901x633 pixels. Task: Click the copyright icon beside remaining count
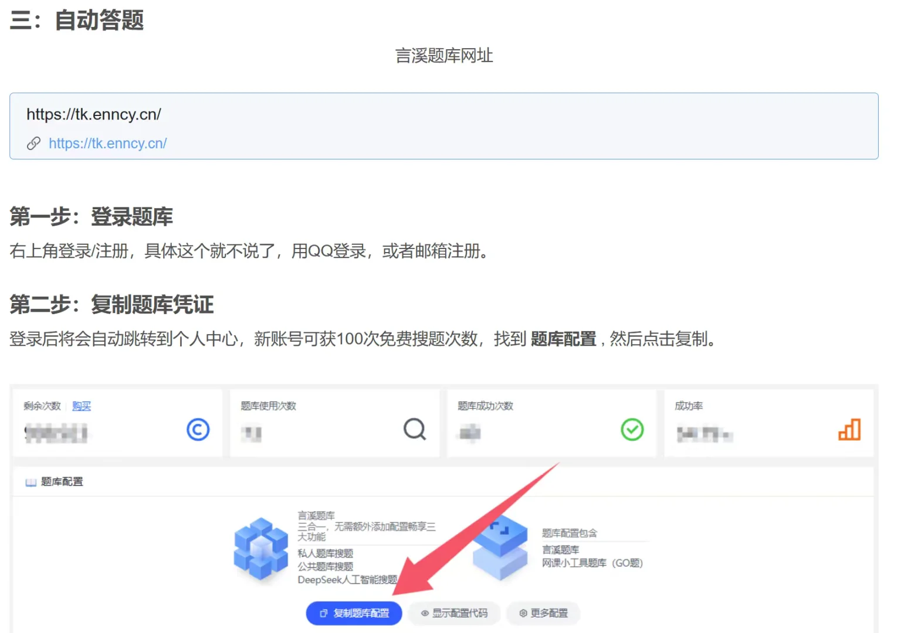[198, 430]
